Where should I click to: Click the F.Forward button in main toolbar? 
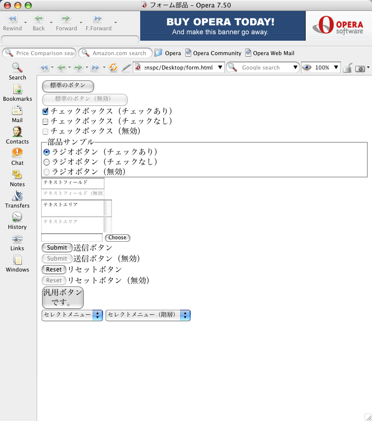click(98, 22)
